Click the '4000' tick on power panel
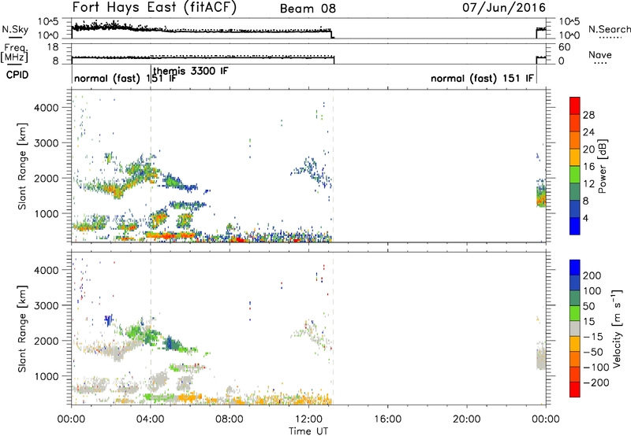The image size is (631, 436). point(46,108)
